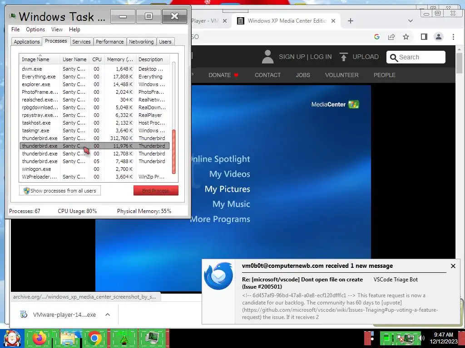465x348 pixels.
Task: Click SIGN UP | LOG IN link
Action: pos(305,57)
